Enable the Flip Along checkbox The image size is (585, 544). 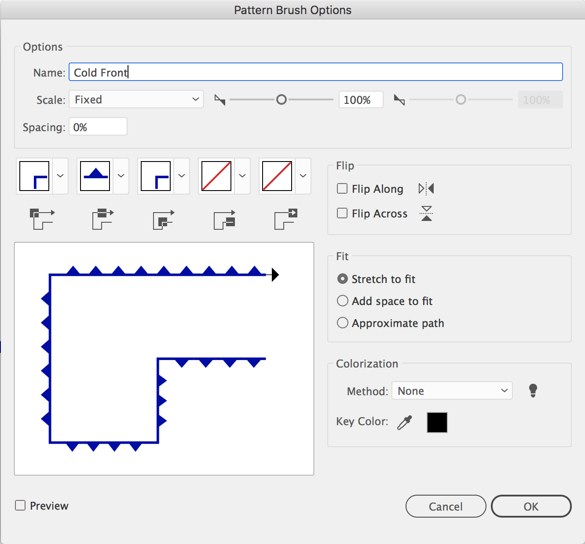click(342, 189)
